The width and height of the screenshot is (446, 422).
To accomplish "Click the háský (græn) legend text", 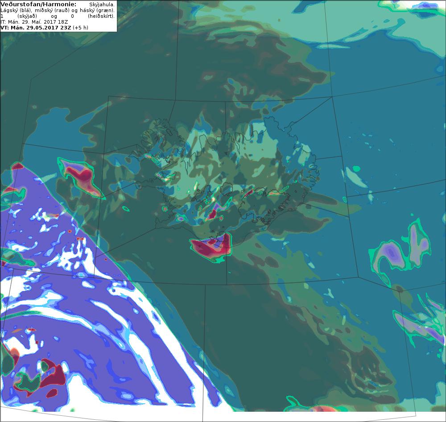I will coord(97,11).
